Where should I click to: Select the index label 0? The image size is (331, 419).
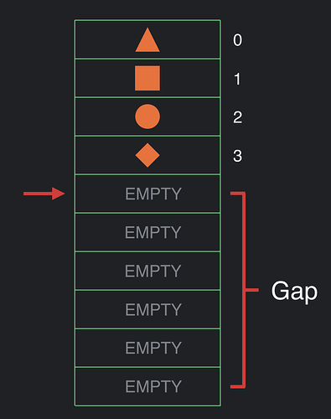[x=238, y=40]
